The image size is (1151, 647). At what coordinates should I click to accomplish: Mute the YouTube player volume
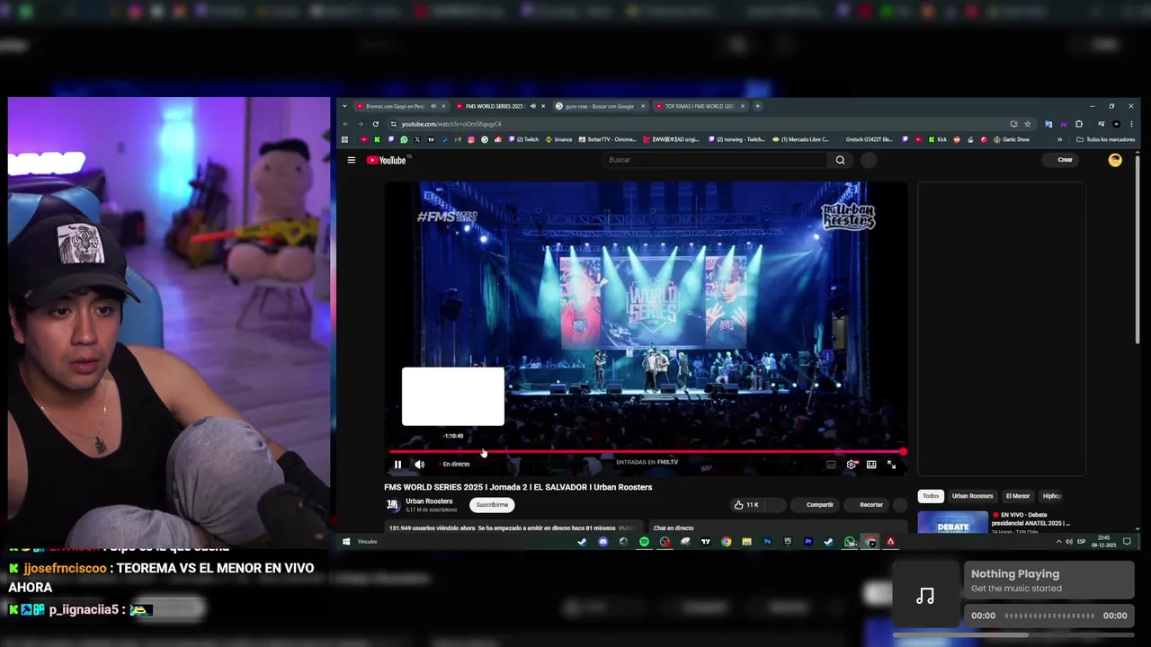point(419,465)
